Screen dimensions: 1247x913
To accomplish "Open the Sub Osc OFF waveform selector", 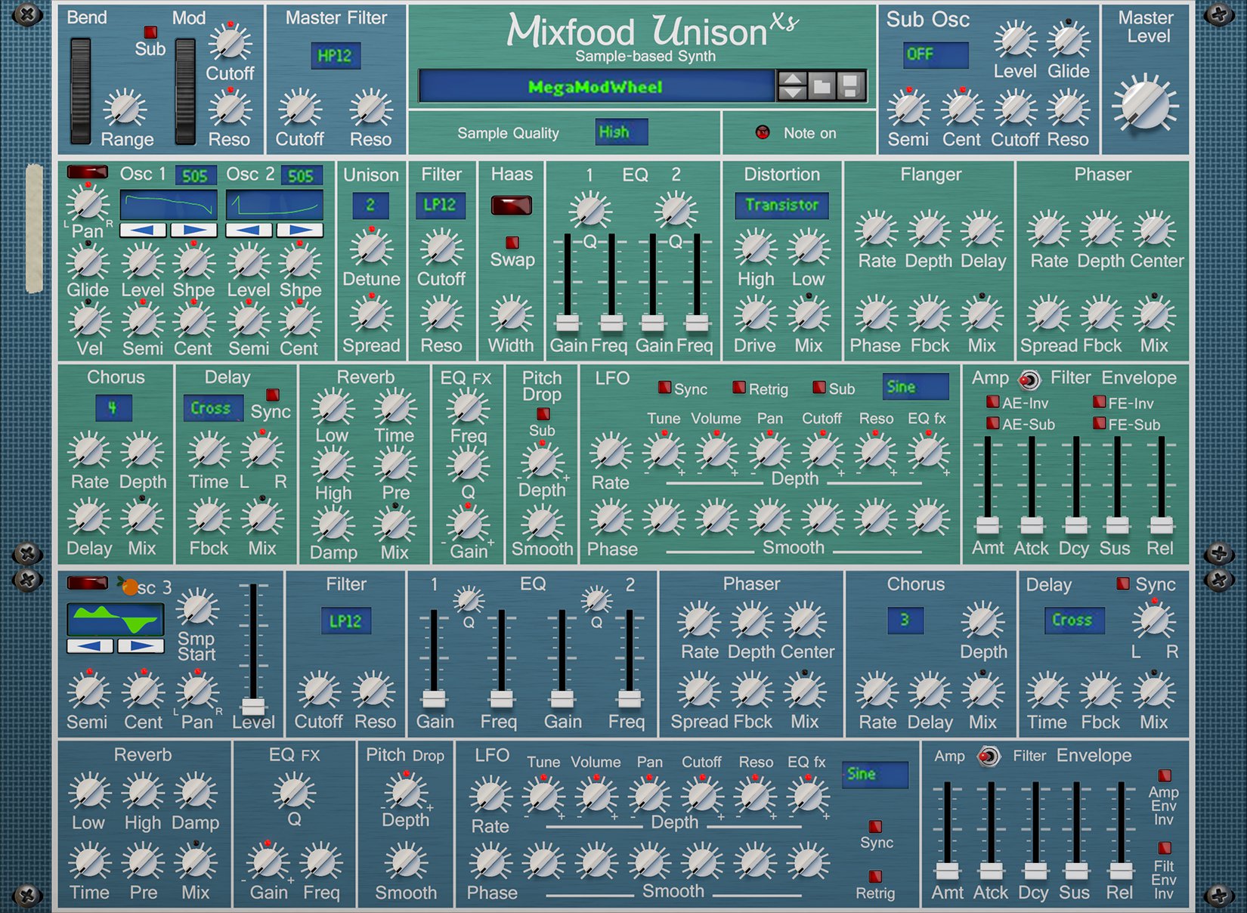I will tap(936, 54).
